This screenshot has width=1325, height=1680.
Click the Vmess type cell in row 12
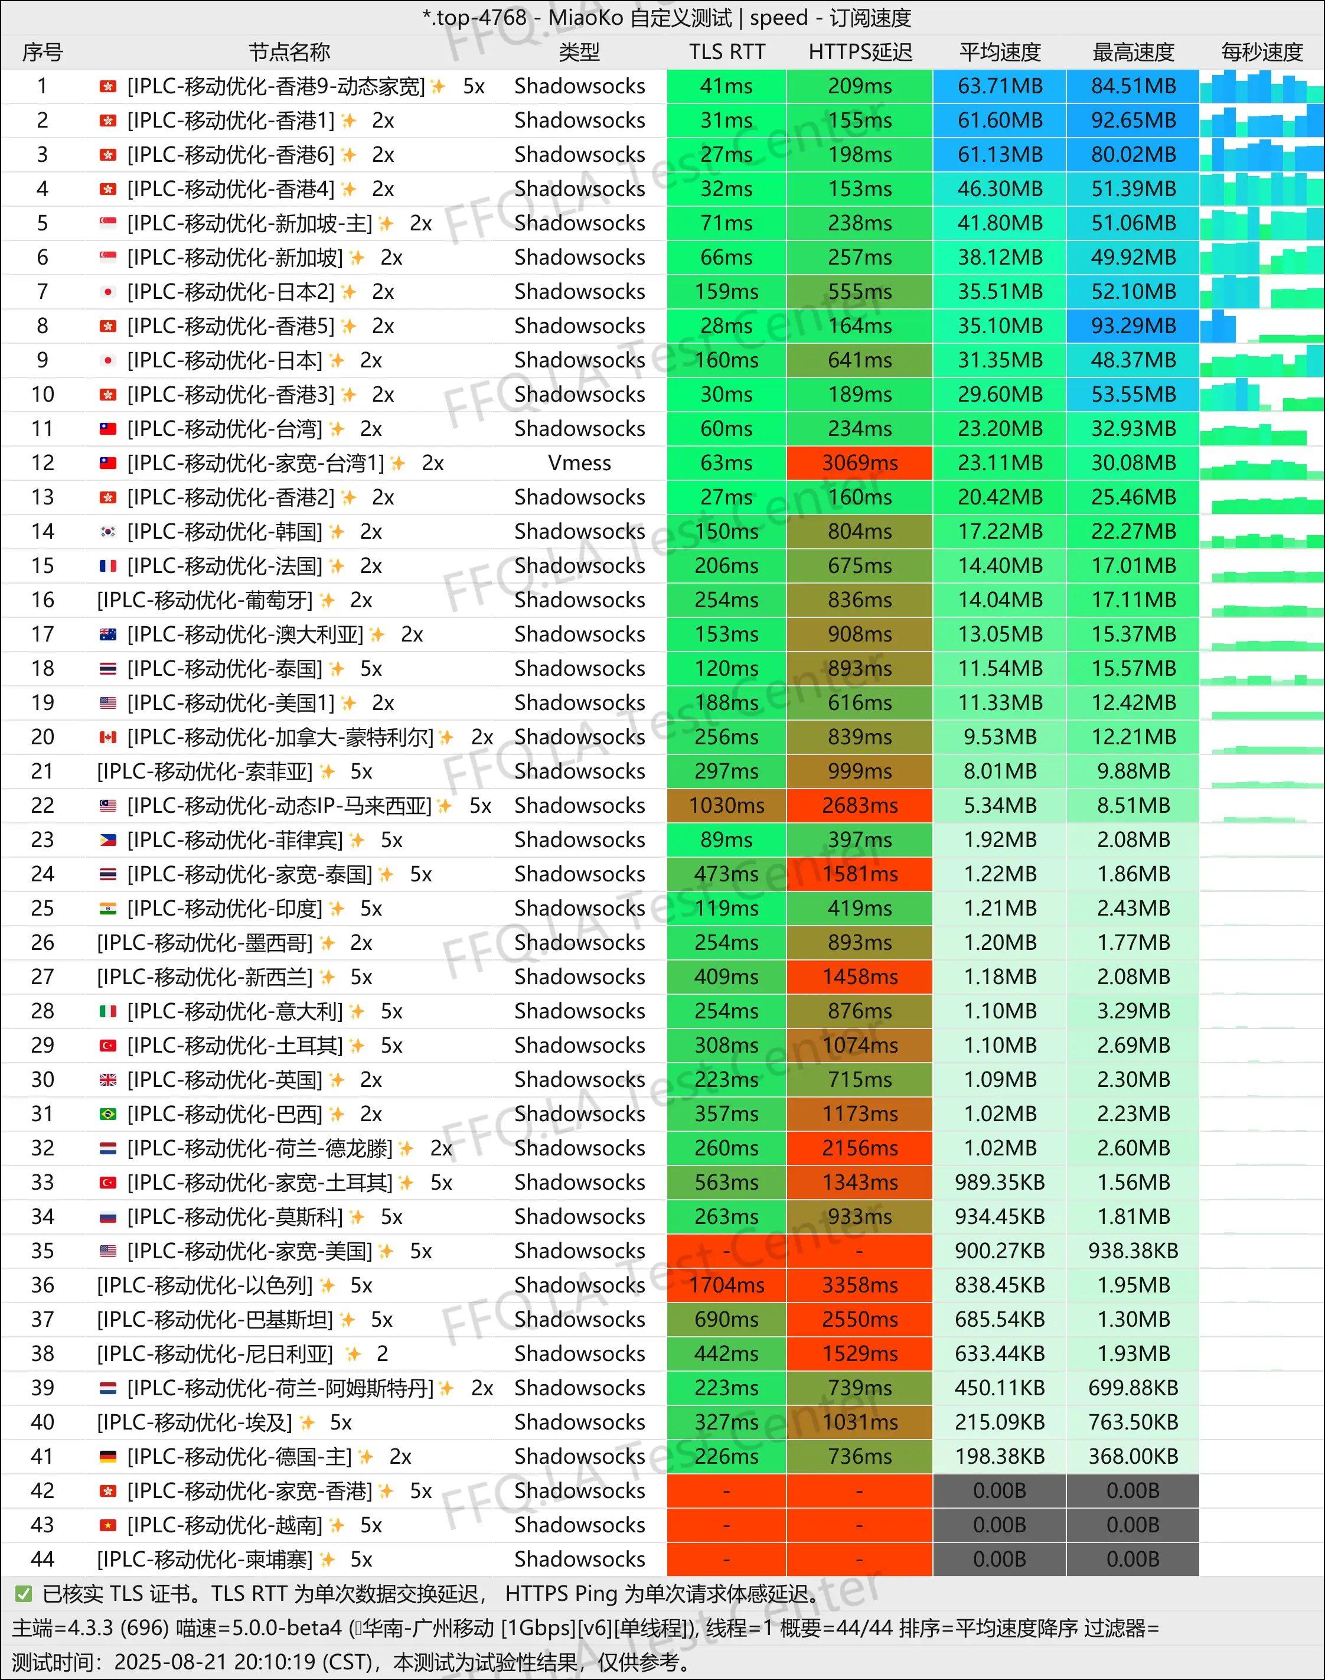[x=579, y=463]
